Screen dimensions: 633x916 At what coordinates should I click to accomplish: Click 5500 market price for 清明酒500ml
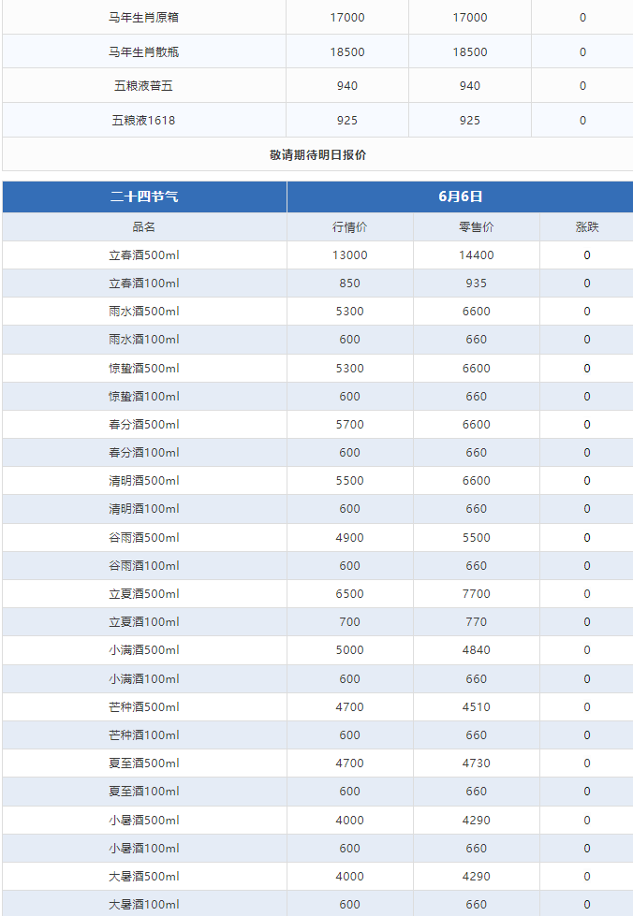click(x=349, y=481)
